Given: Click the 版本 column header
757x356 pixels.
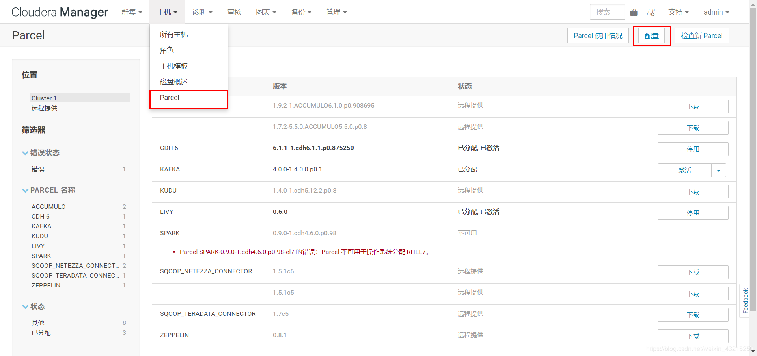Looking at the screenshot, I should point(280,86).
